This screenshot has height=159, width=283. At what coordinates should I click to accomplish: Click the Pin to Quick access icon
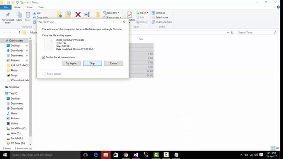coord(8,15)
